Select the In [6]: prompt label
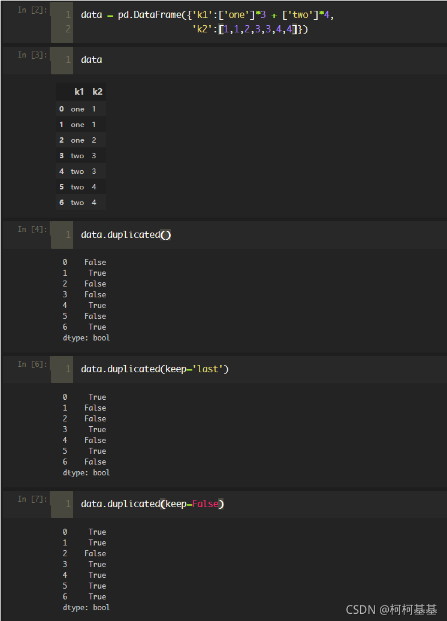Image resolution: width=447 pixels, height=621 pixels. (x=32, y=364)
